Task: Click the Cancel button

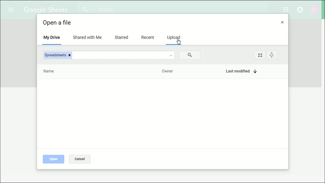Action: pyautogui.click(x=80, y=159)
